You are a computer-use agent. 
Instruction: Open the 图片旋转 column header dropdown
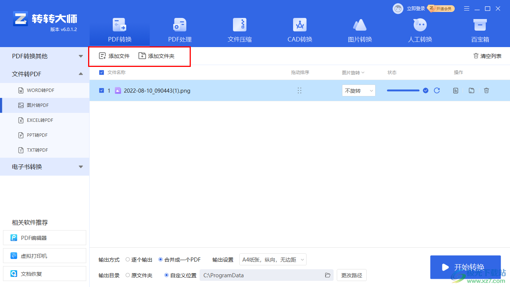[x=353, y=72]
